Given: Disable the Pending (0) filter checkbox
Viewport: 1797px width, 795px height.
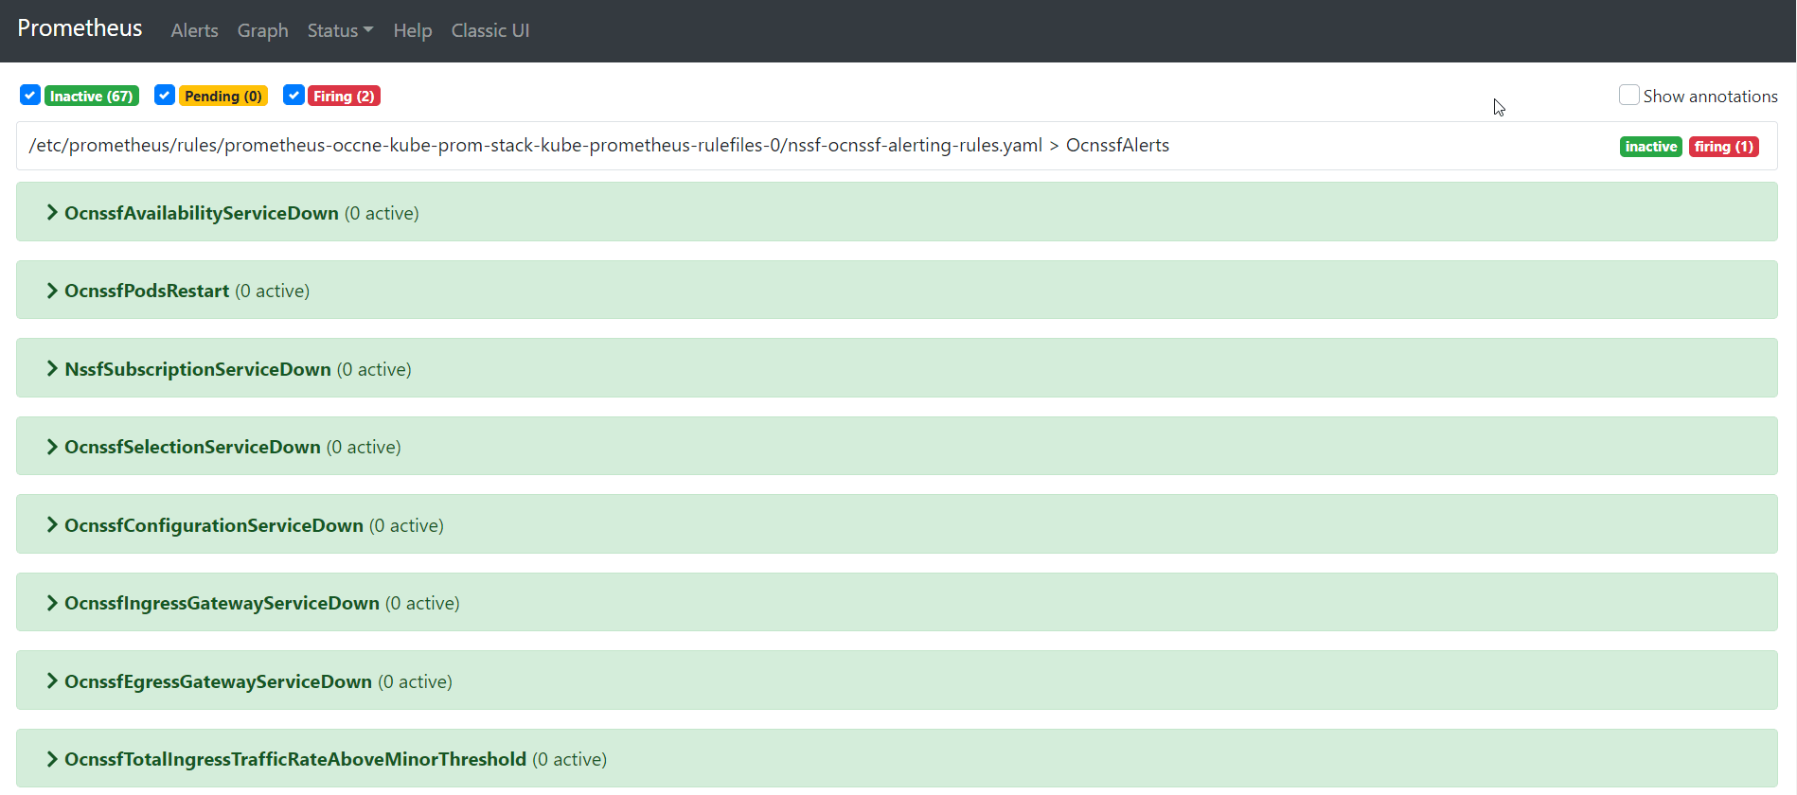Looking at the screenshot, I should tap(165, 95).
